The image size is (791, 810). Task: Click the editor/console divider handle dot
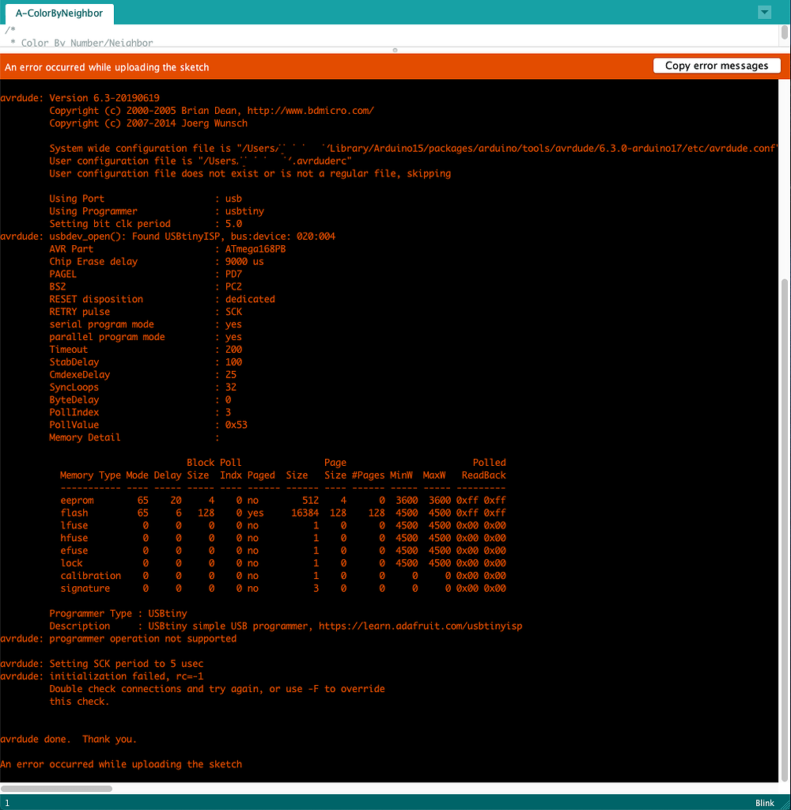coord(395,51)
